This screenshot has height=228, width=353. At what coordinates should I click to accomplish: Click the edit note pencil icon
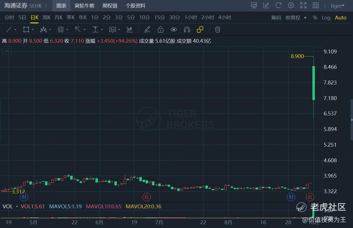pos(266,5)
